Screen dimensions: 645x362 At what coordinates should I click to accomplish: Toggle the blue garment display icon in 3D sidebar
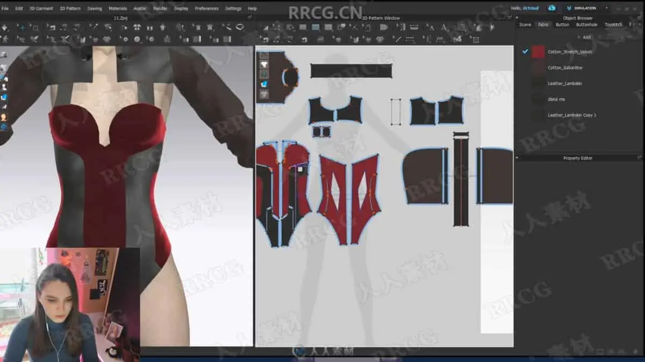[3, 97]
